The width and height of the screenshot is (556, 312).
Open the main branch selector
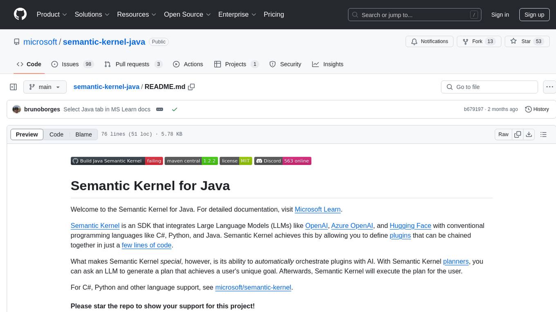(45, 87)
